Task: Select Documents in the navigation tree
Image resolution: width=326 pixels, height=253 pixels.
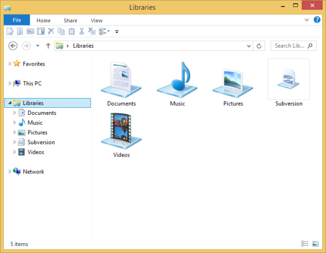Action: [42, 113]
